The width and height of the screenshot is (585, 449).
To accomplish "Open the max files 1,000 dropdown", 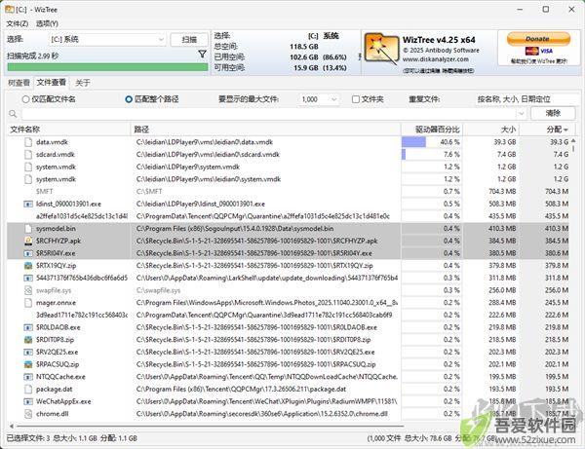I will (319, 99).
